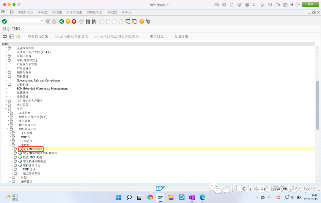Click the yellow Back arrow icon
Screen dimensions: 321x203
tap(67, 21)
